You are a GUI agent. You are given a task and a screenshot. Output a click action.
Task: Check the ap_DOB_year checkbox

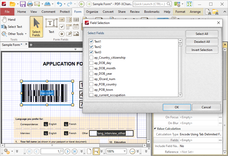91,74
